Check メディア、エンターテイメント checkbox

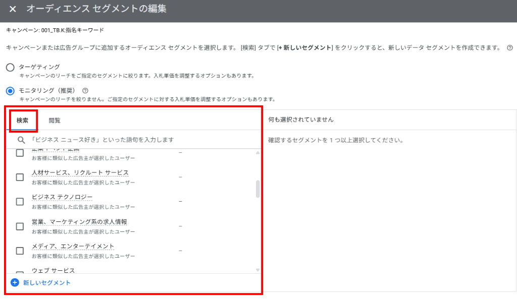point(20,251)
